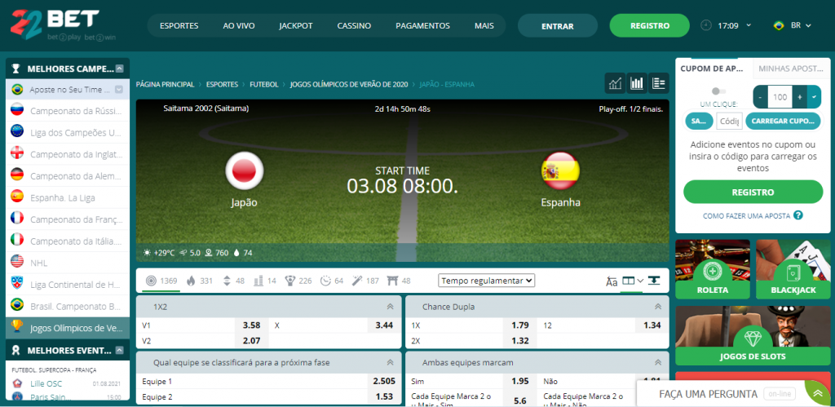The height and width of the screenshot is (407, 835).
Task: Open the bar chart statistics icon
Action: pos(637,83)
